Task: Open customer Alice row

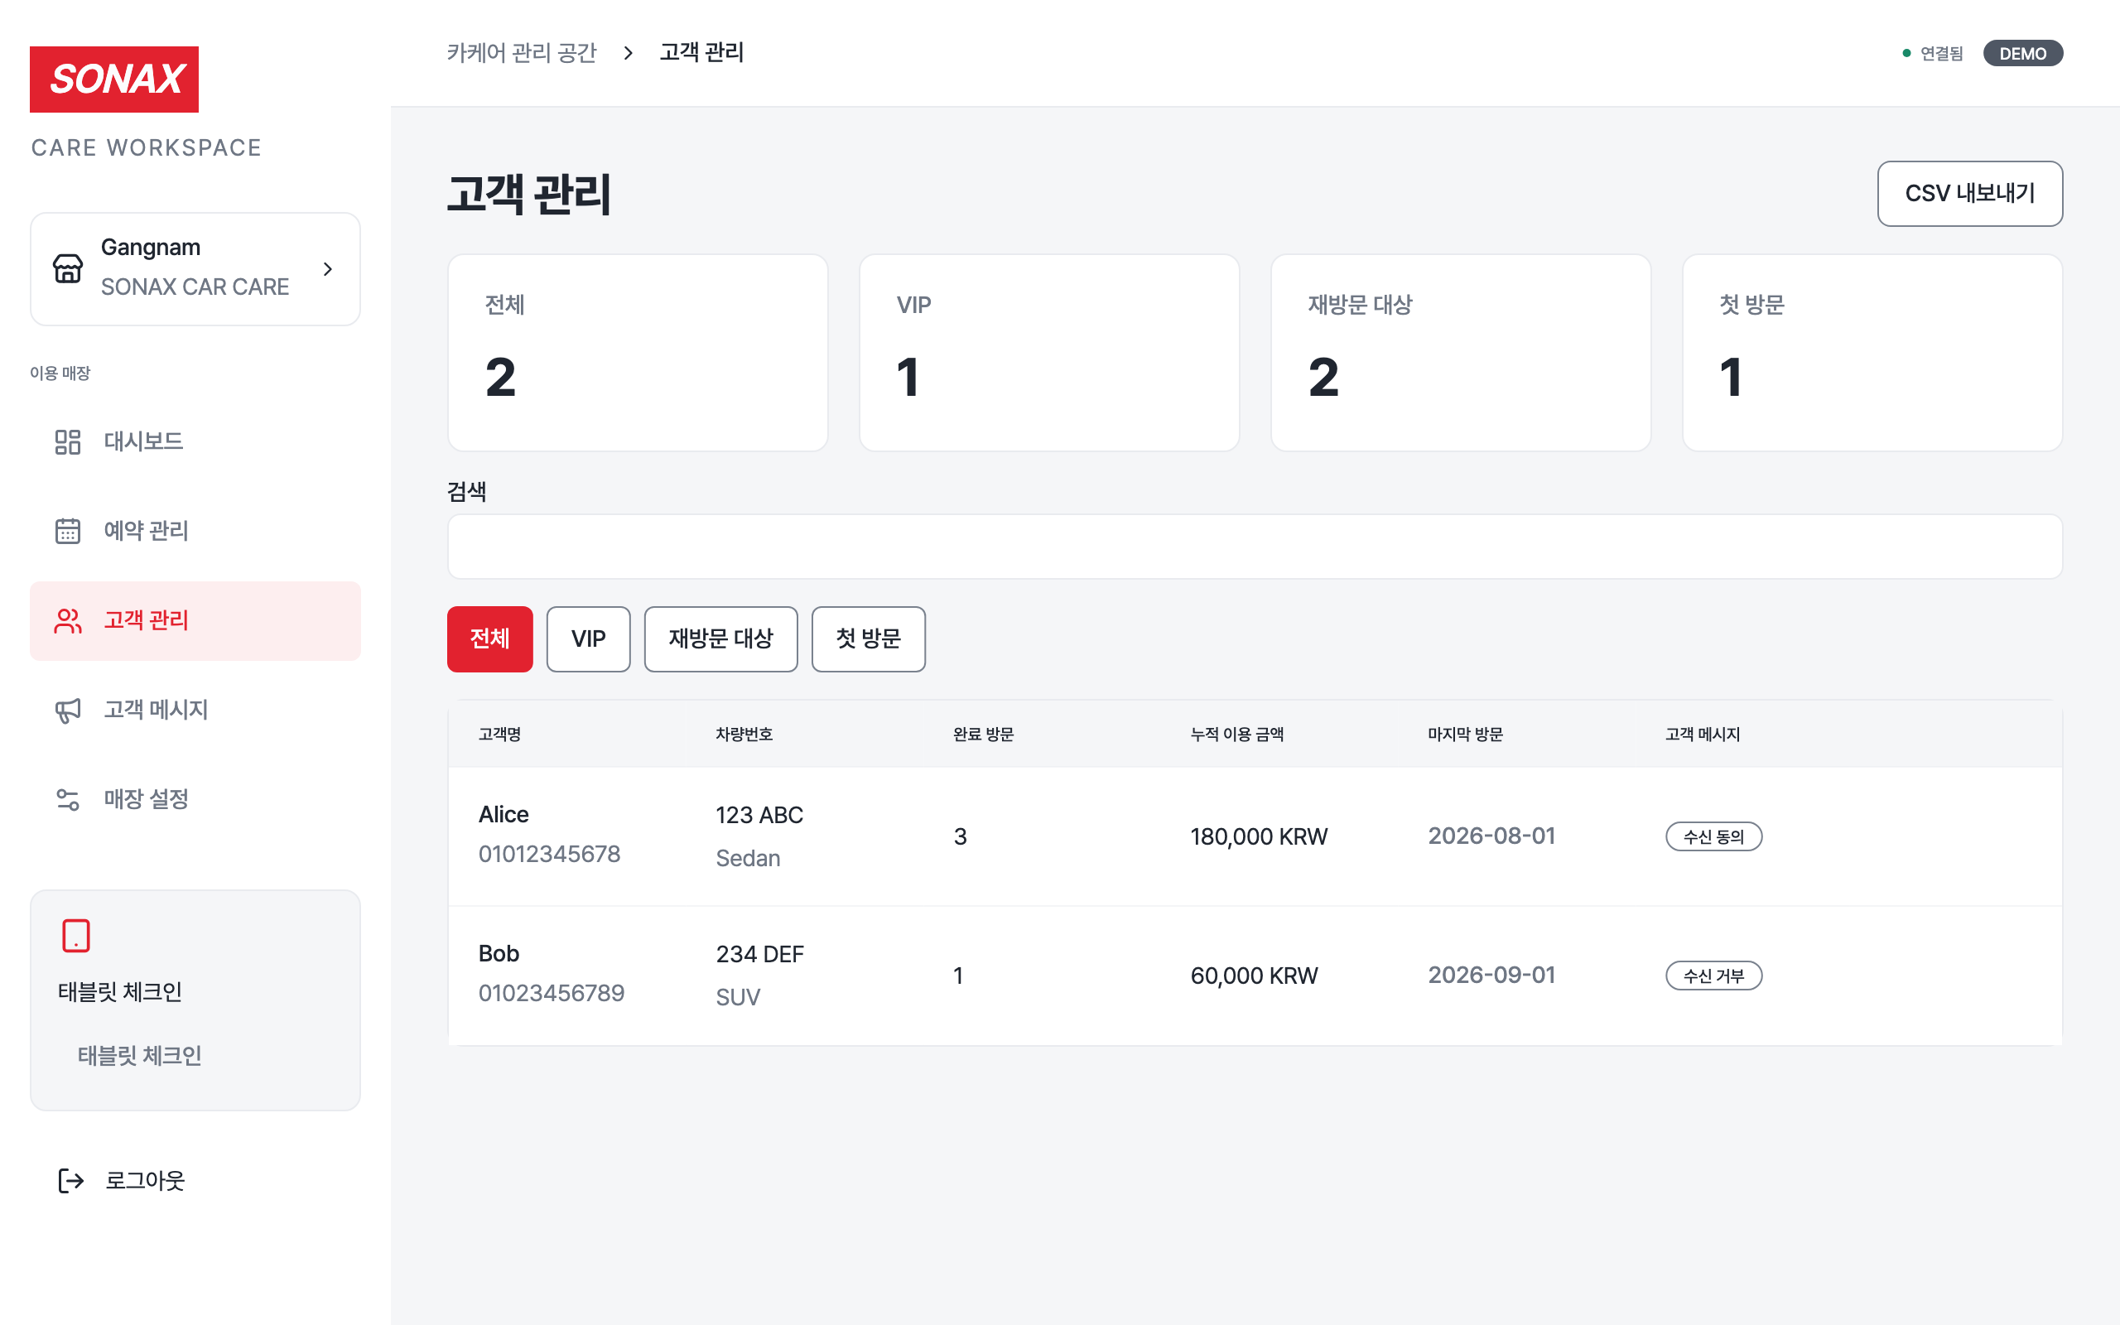Action: tap(1255, 837)
